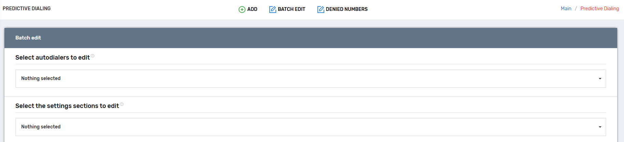Click the PREDICTIVE DIALING page title

tap(27, 9)
